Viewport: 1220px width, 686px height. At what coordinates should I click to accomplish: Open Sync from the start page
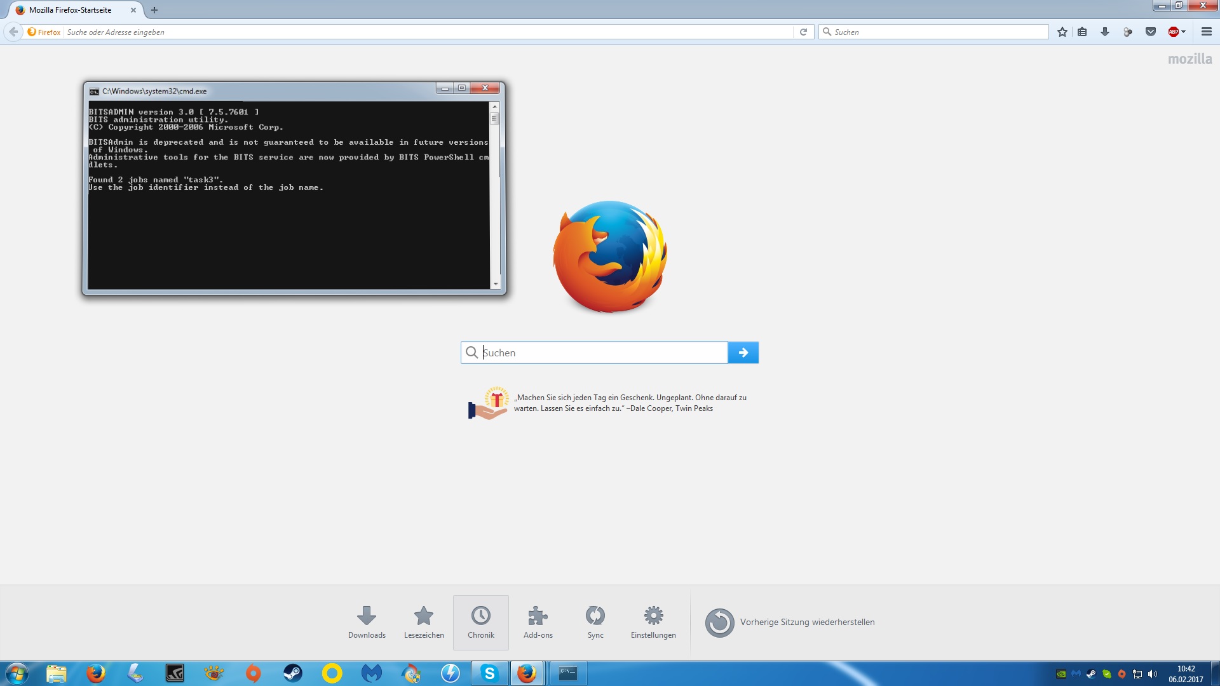click(595, 622)
